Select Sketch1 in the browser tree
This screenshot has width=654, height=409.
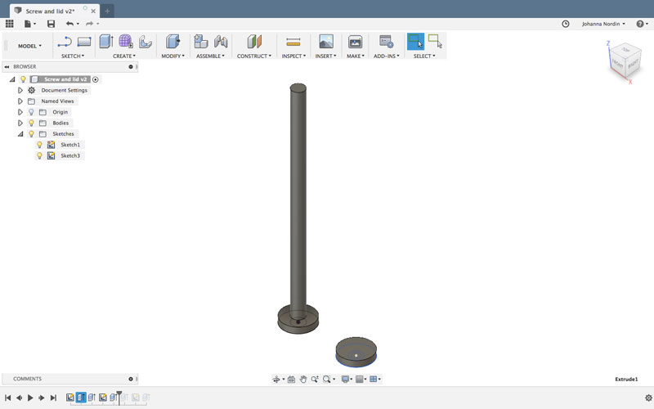click(x=70, y=145)
